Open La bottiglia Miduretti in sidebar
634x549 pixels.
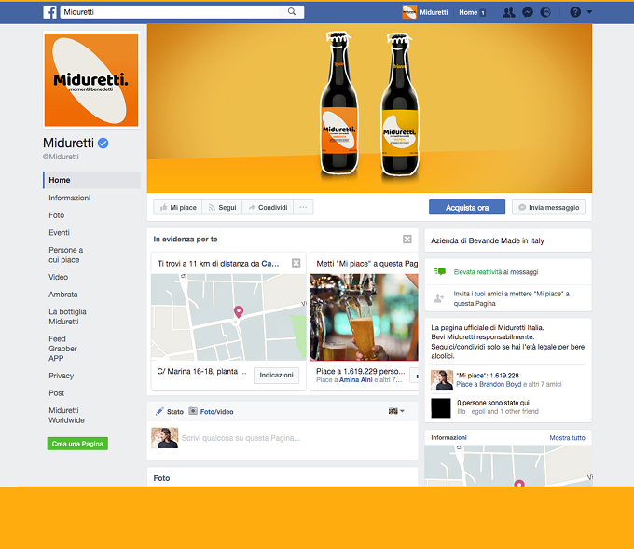67,317
